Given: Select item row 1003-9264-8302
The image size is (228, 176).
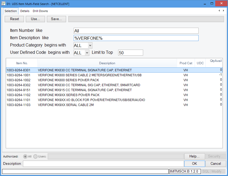Looking at the screenshot, I should (114, 85).
